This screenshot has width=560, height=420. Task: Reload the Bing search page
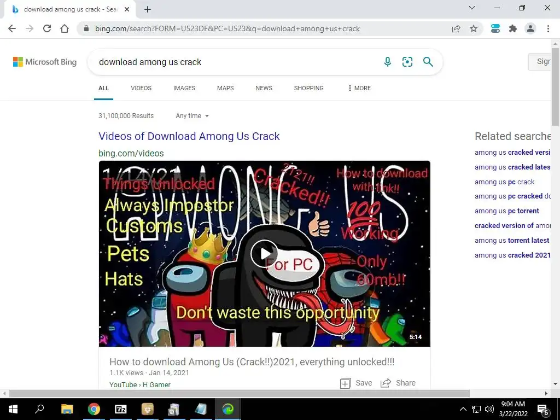47,28
